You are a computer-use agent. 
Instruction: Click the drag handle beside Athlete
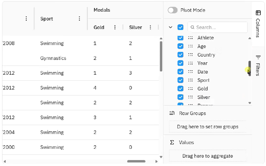(x=190, y=38)
